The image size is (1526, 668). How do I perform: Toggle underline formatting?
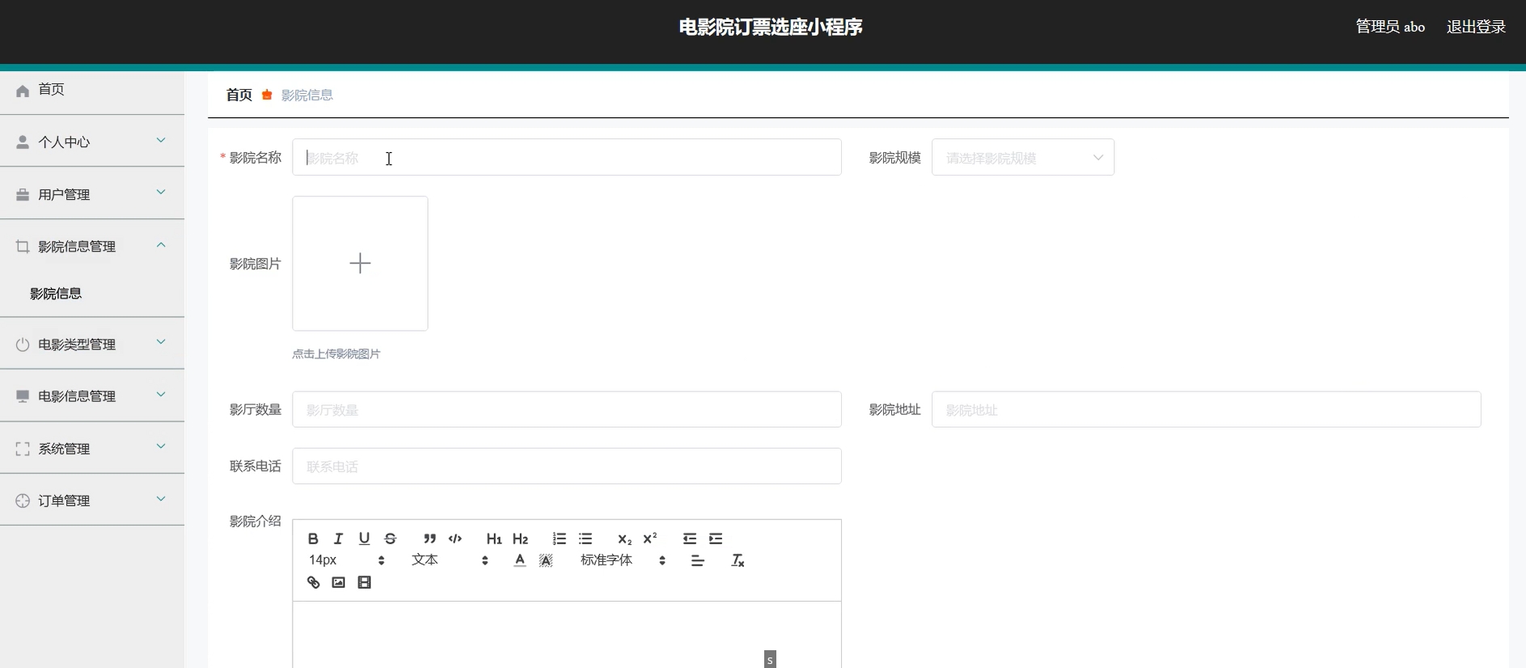point(365,539)
